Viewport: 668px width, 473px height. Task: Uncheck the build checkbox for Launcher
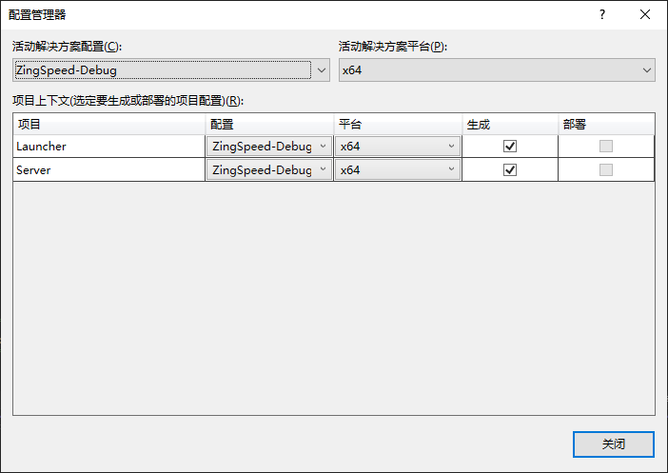click(x=510, y=147)
